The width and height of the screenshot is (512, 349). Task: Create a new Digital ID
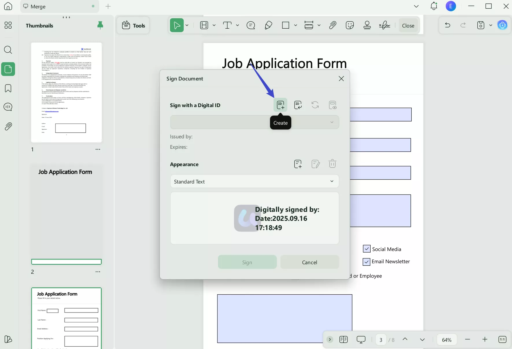coord(280,105)
